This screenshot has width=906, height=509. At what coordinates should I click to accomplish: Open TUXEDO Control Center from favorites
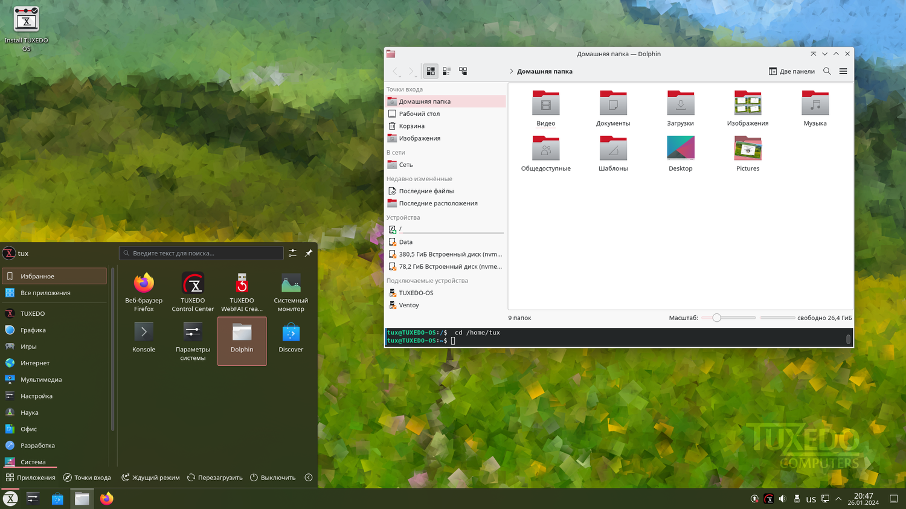coord(193,292)
